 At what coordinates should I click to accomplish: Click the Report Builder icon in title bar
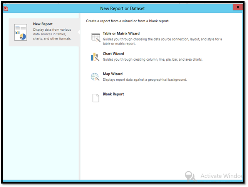point(5,7)
